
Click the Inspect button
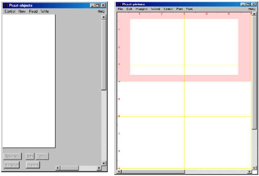pos(33,165)
